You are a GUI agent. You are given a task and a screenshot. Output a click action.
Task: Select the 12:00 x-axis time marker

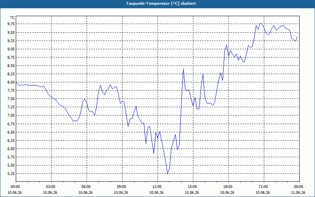[x=158, y=187]
